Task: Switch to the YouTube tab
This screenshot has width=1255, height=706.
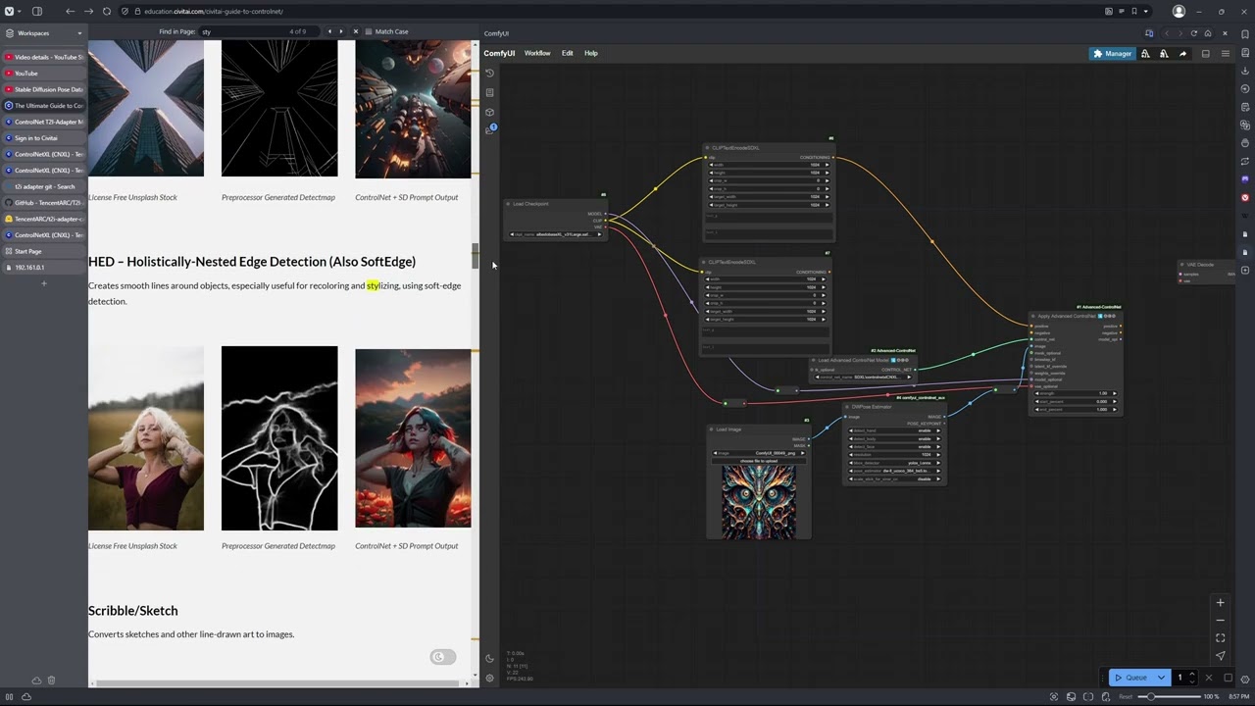Action: point(43,74)
